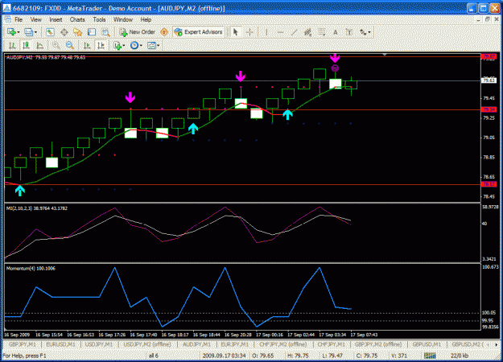Enable the crosshair cursor
Viewport: 503px width, 362px height.
249,32
